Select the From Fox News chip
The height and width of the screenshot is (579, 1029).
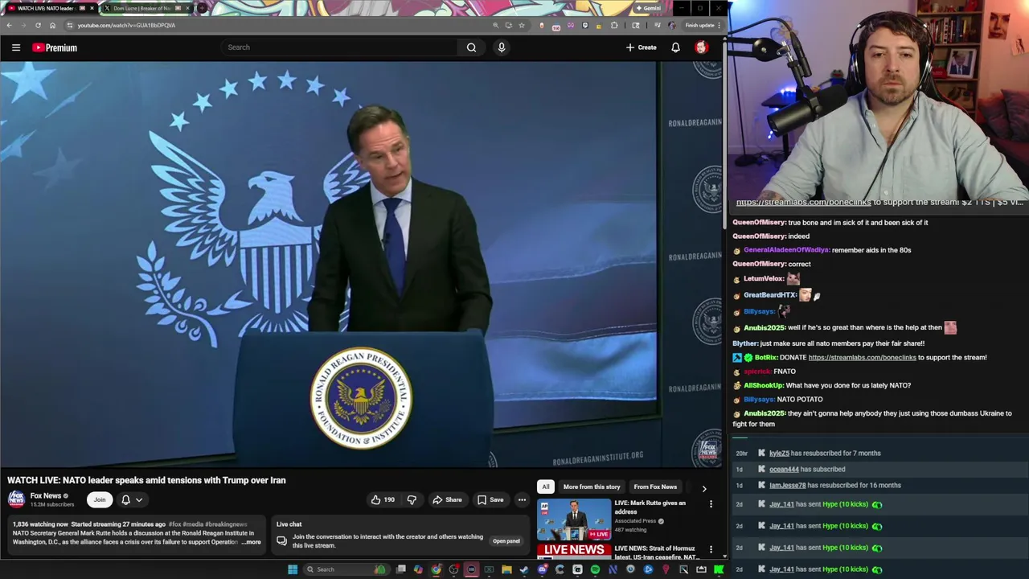(655, 487)
